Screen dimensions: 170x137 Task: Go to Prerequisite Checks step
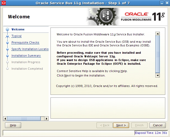[25, 43]
